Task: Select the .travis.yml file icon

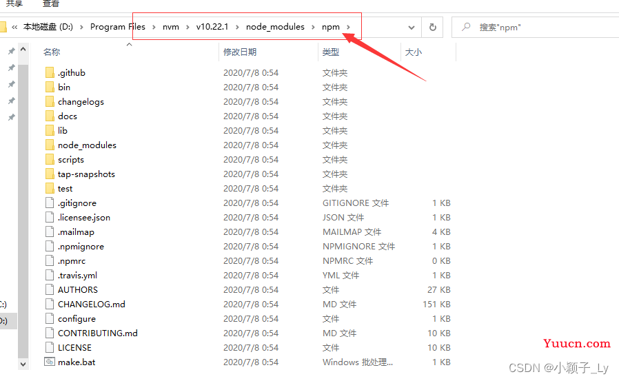Action: 50,276
